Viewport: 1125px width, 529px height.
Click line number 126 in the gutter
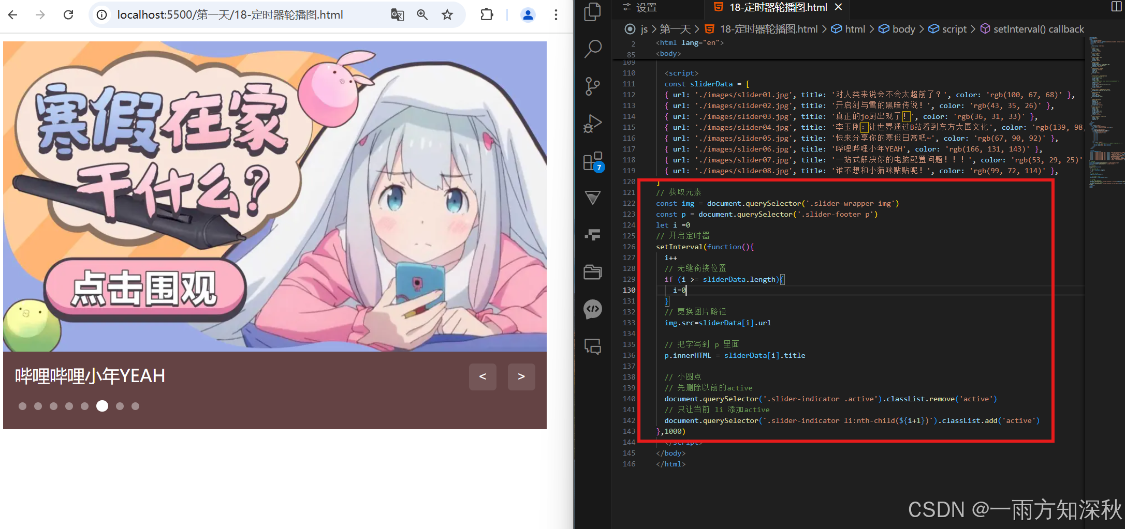click(x=629, y=247)
